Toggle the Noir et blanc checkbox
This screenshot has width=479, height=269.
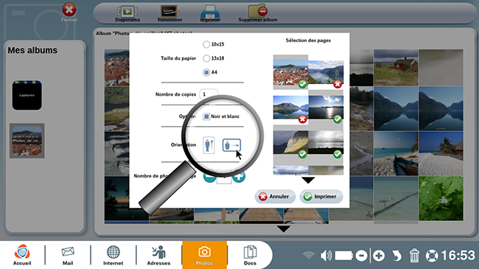[x=206, y=116]
